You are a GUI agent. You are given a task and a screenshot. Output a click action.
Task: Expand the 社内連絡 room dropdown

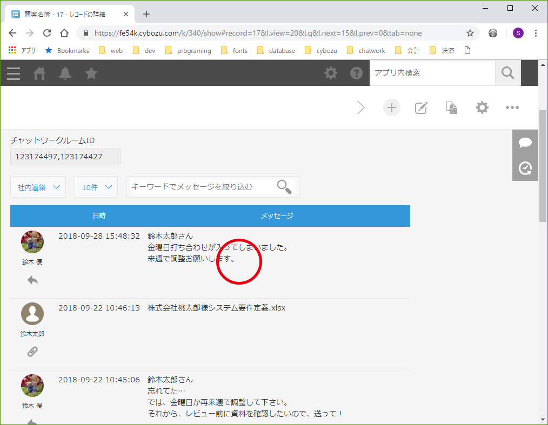[x=38, y=187]
